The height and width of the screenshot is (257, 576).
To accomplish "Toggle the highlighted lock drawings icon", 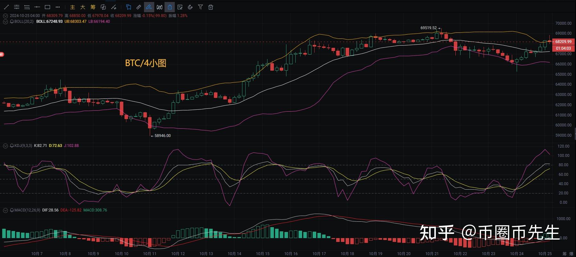I will [170, 7].
